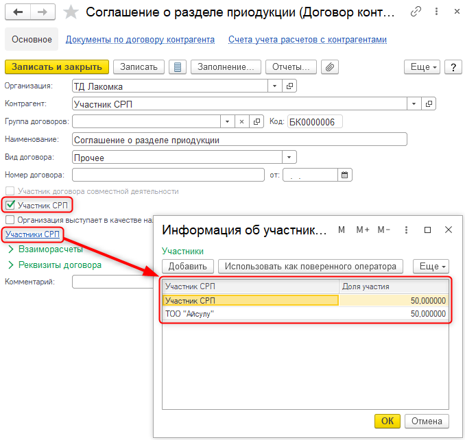
Task: Open the Вид договора dropdown list
Action: [289, 157]
